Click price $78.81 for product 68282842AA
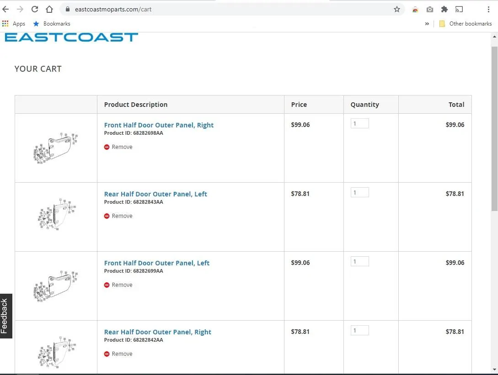Image resolution: width=498 pixels, height=375 pixels. [x=300, y=332]
